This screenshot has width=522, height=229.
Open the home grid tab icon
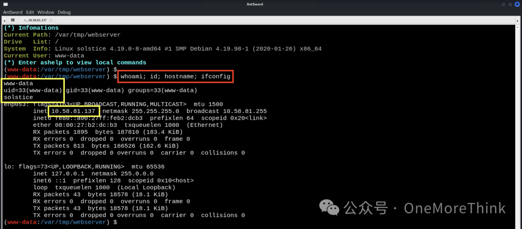[x=13, y=20]
